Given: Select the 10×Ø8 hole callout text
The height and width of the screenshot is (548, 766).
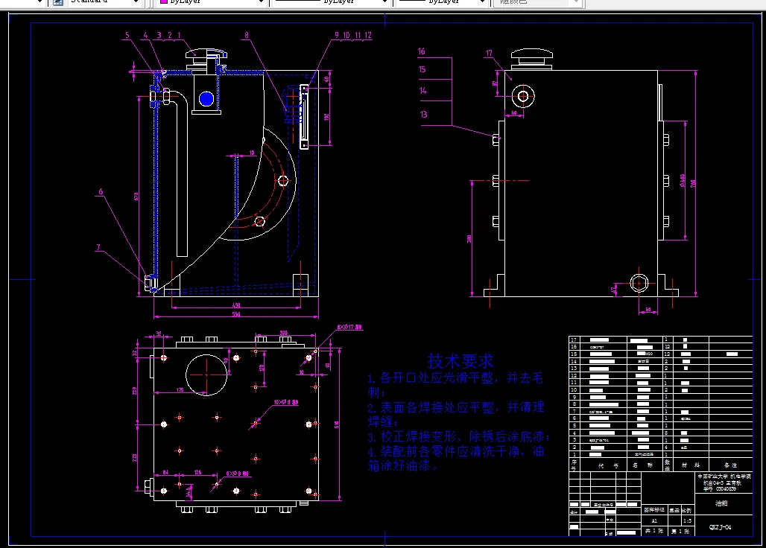Looking at the screenshot, I should [286, 403].
